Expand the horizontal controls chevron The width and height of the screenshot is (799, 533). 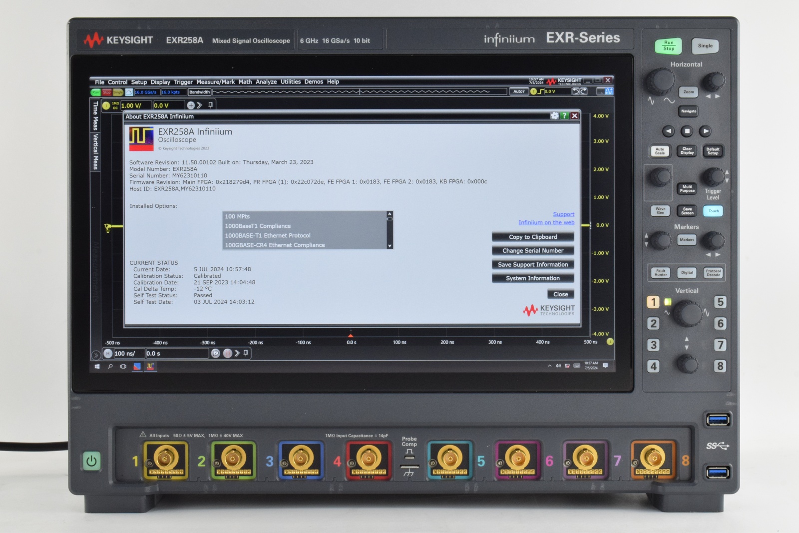[x=237, y=354]
